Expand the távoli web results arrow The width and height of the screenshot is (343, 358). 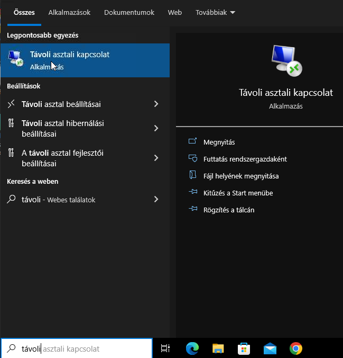[x=156, y=199]
